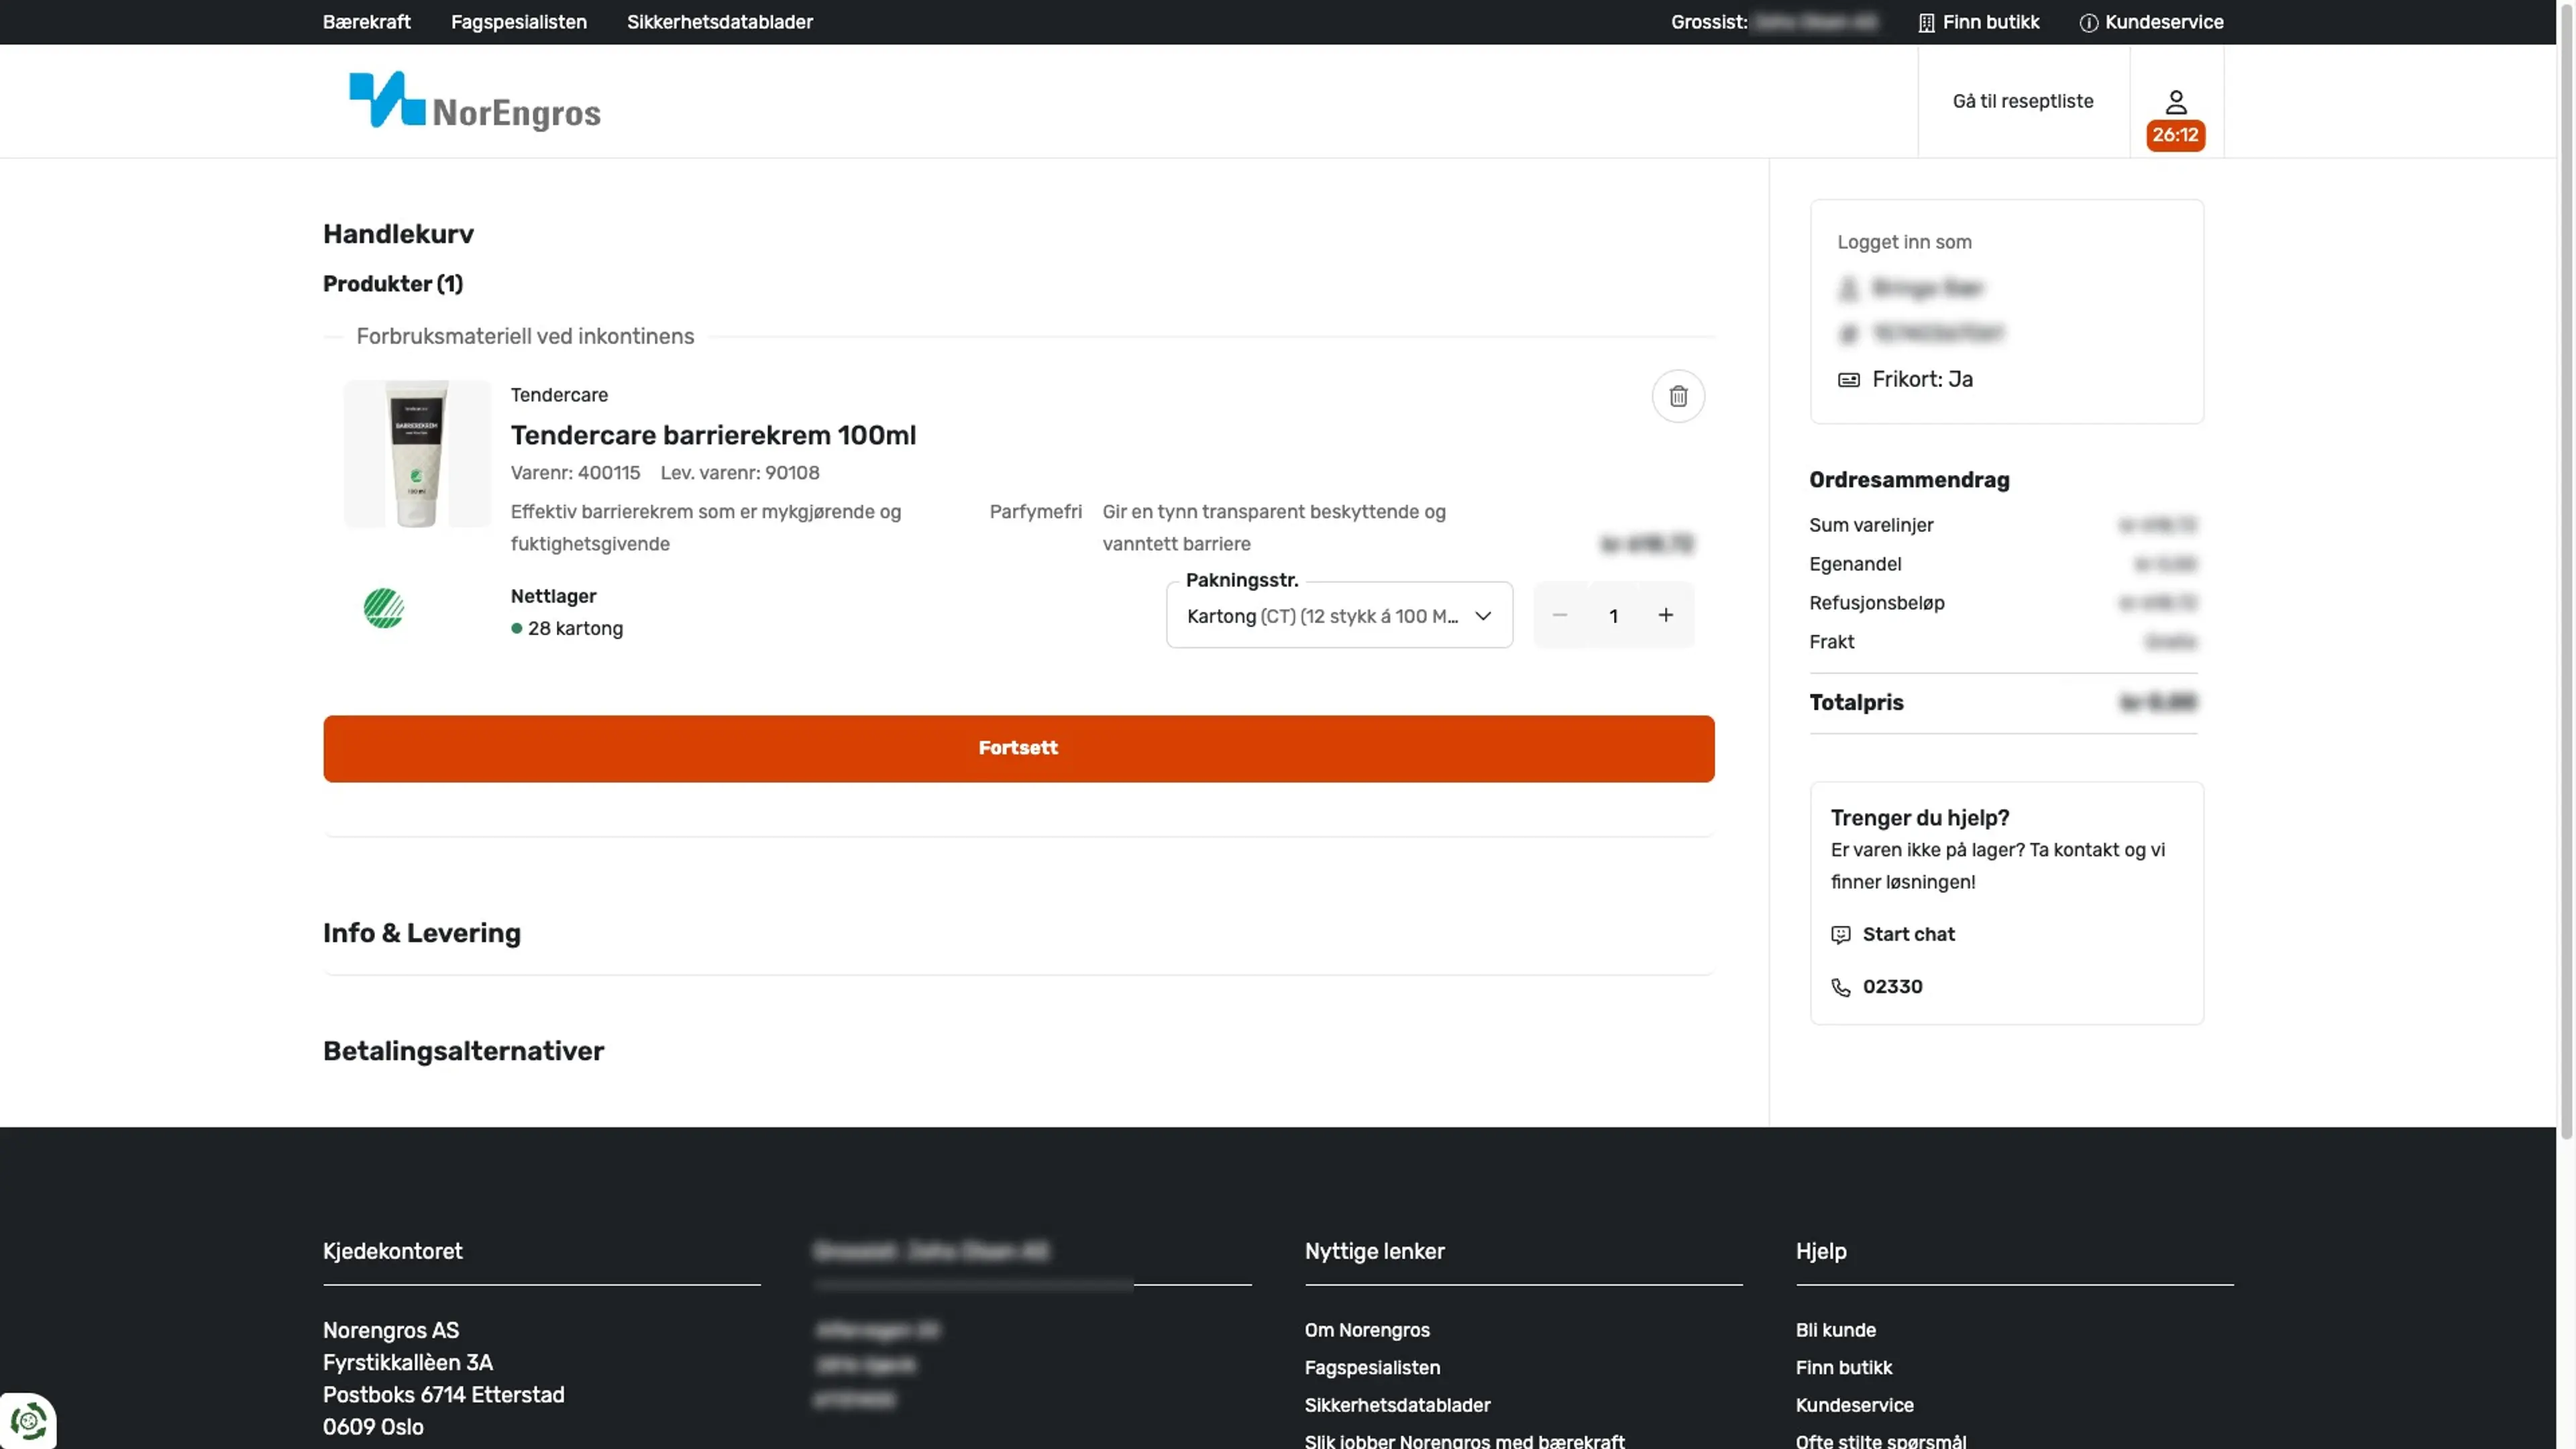The image size is (2576, 1449).
Task: Increase quantity with plus button
Action: coord(1665,615)
